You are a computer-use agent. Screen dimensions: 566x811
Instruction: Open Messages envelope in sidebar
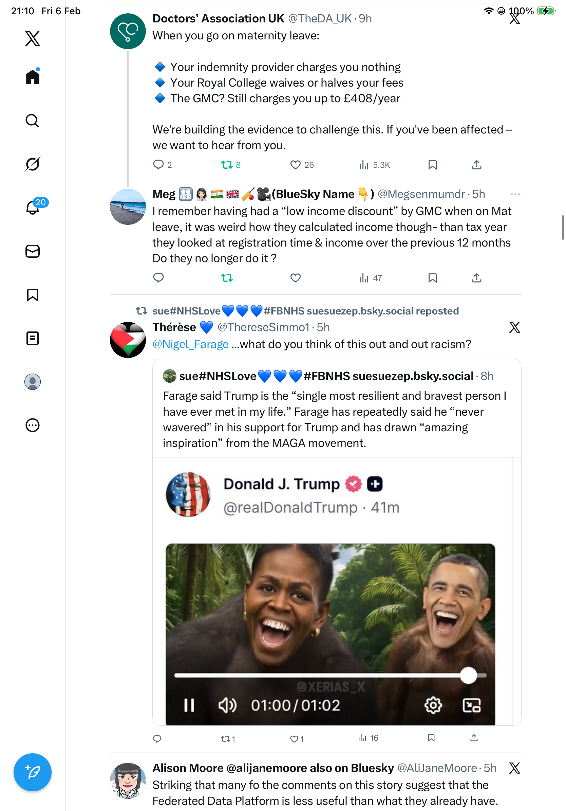click(33, 251)
